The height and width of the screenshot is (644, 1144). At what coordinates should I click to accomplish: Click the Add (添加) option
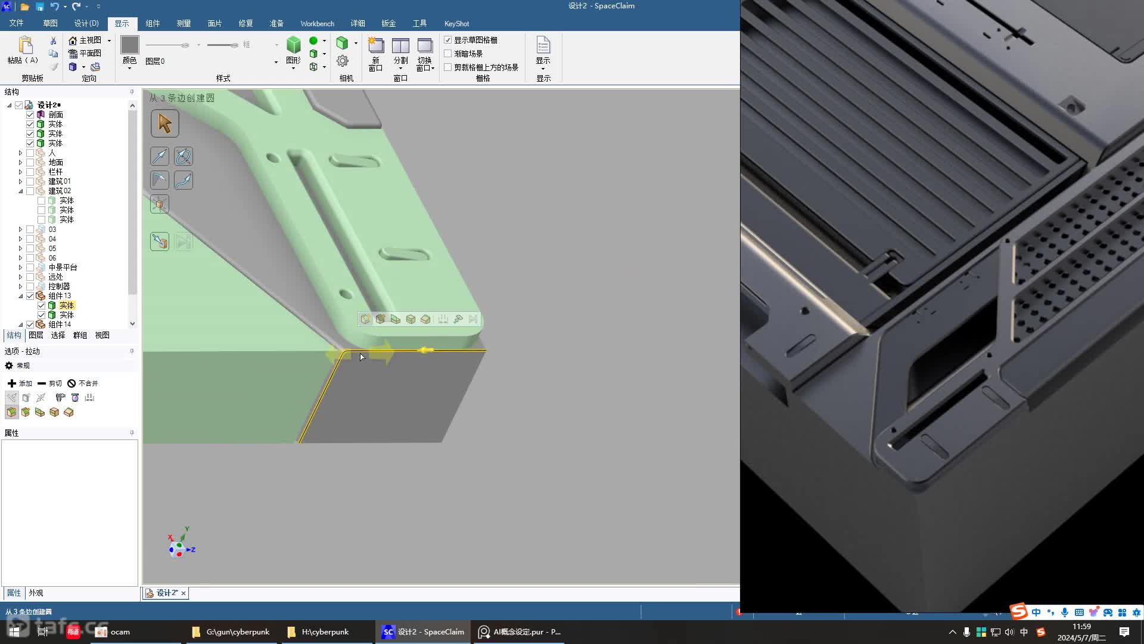point(20,383)
